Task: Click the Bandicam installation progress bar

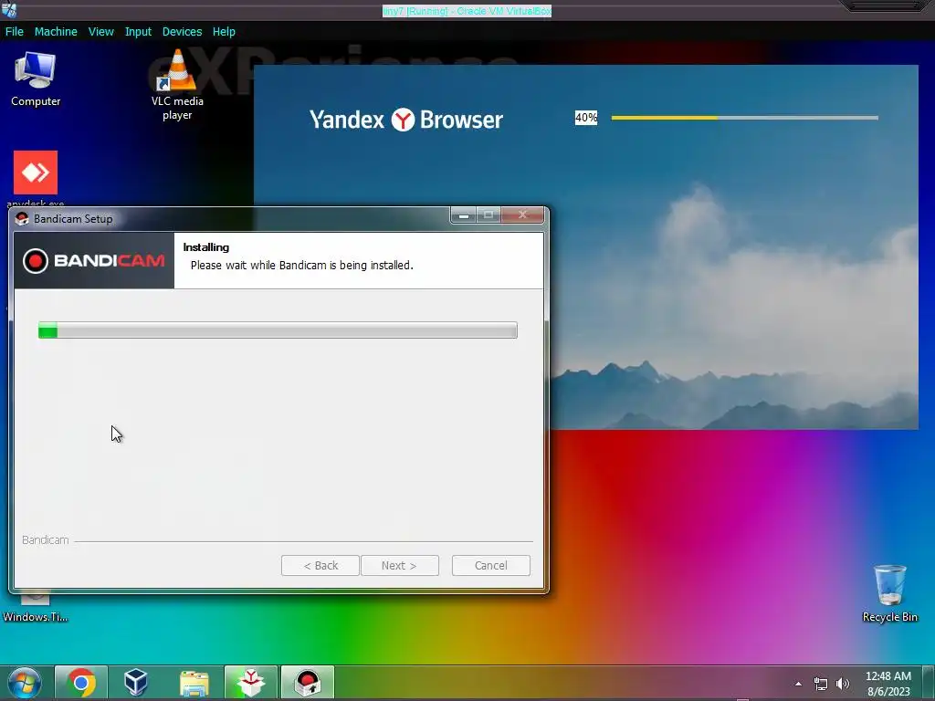Action: tap(278, 330)
